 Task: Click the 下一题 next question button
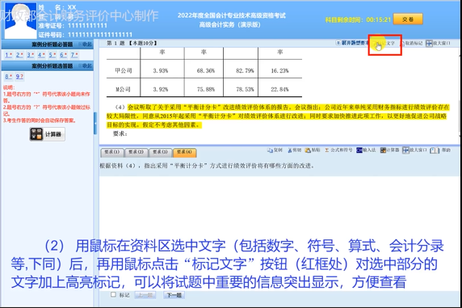click(x=174, y=295)
